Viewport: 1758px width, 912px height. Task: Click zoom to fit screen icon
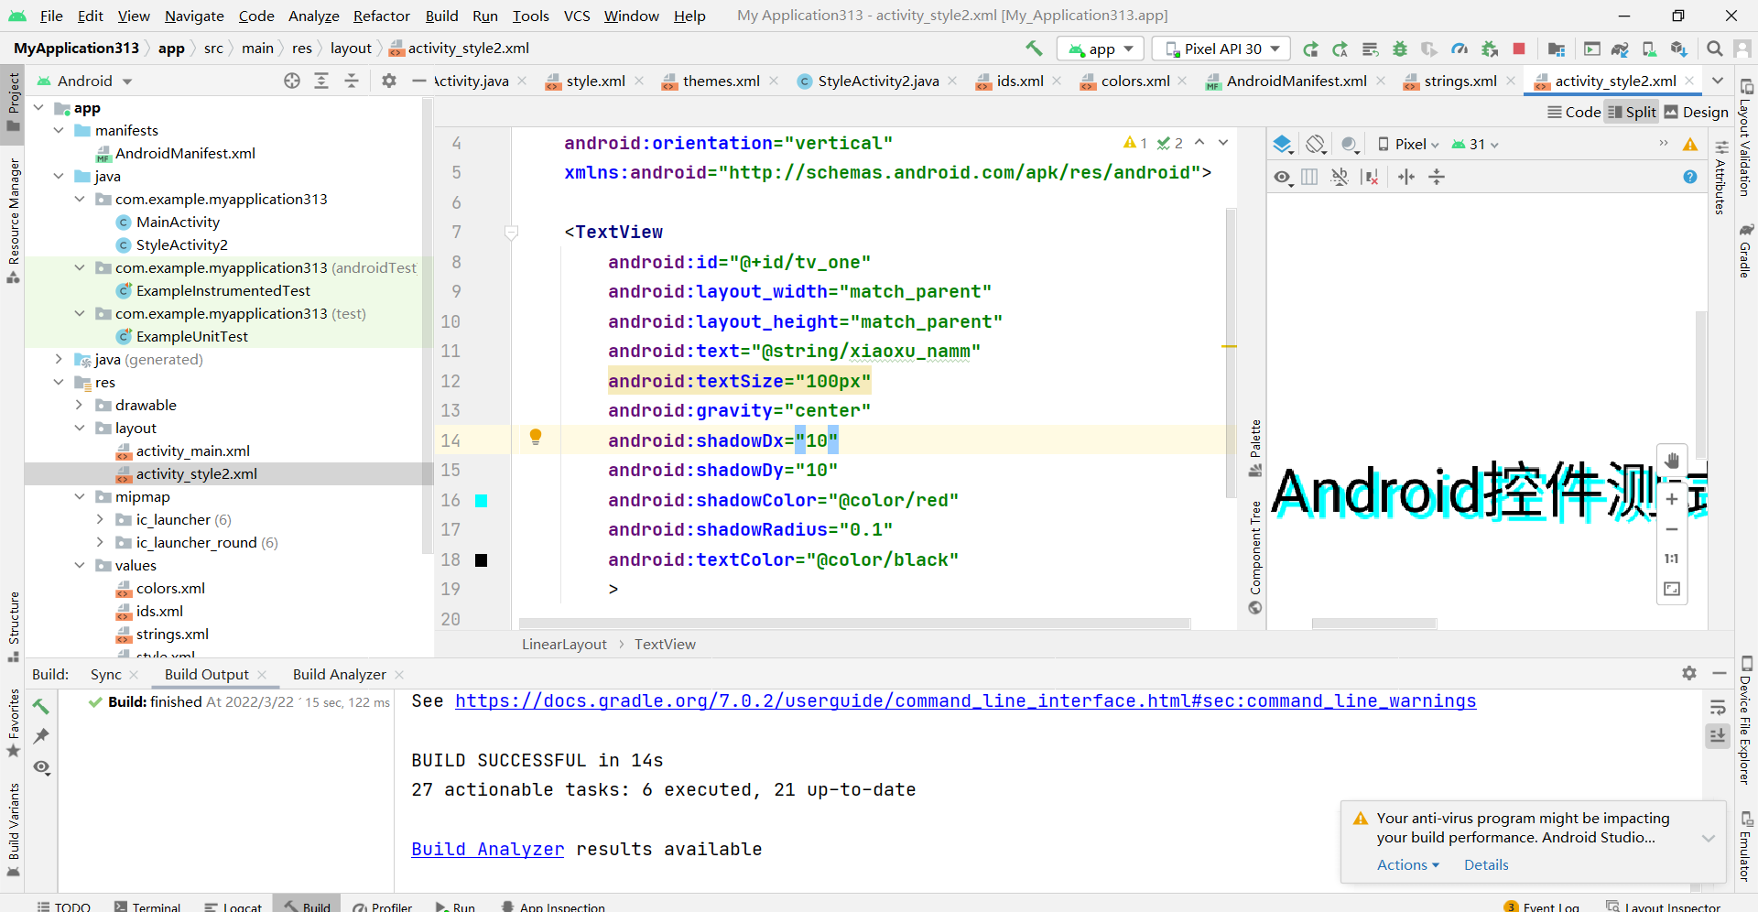1672,589
